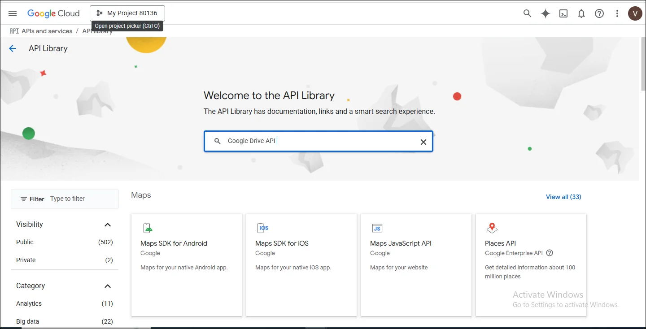Filter by Analytics category
The height and width of the screenshot is (329, 646).
point(65,303)
